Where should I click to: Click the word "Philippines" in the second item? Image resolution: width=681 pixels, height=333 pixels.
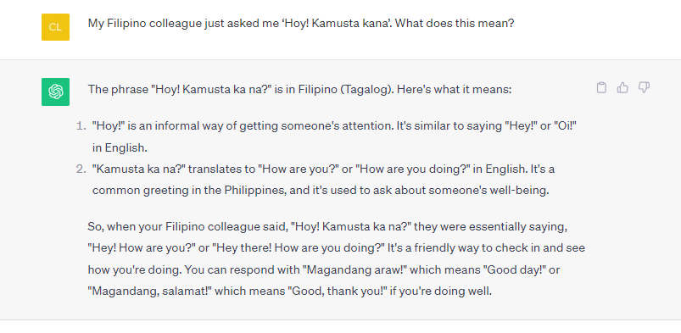[x=254, y=191]
